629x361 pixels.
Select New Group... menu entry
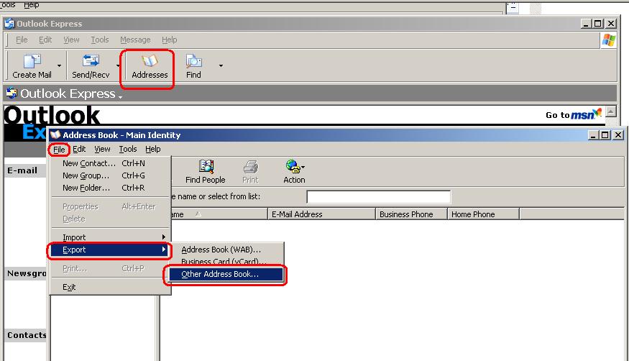coord(109,175)
